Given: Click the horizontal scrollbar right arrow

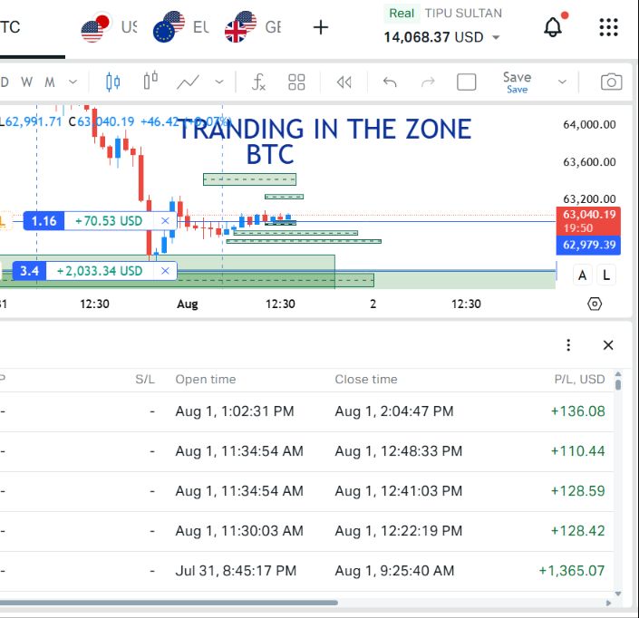Looking at the screenshot, I should point(608,604).
